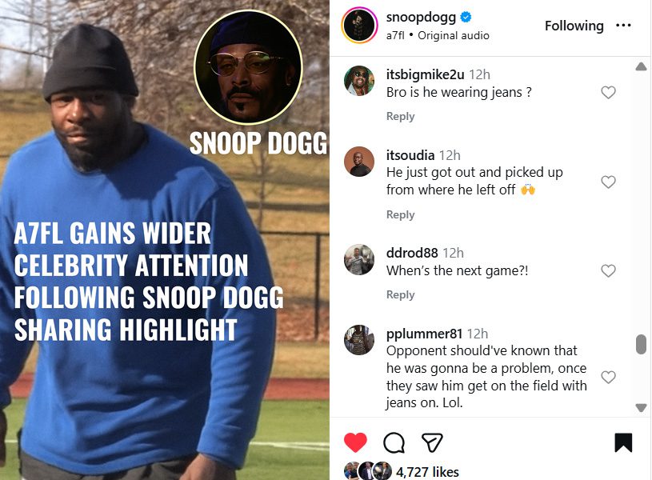Image resolution: width=652 pixels, height=480 pixels.
Task: Open the comment bubble icon
Action: coord(394,442)
